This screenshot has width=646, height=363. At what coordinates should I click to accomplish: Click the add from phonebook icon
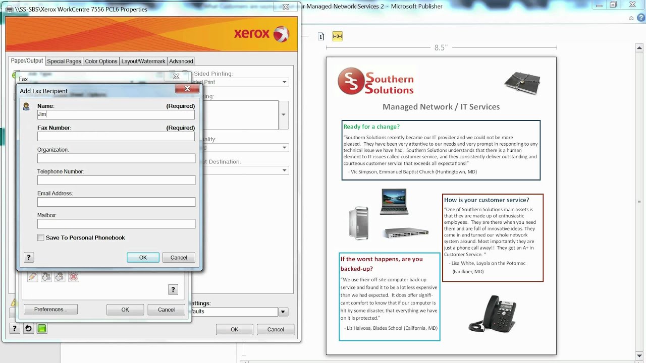click(x=46, y=276)
